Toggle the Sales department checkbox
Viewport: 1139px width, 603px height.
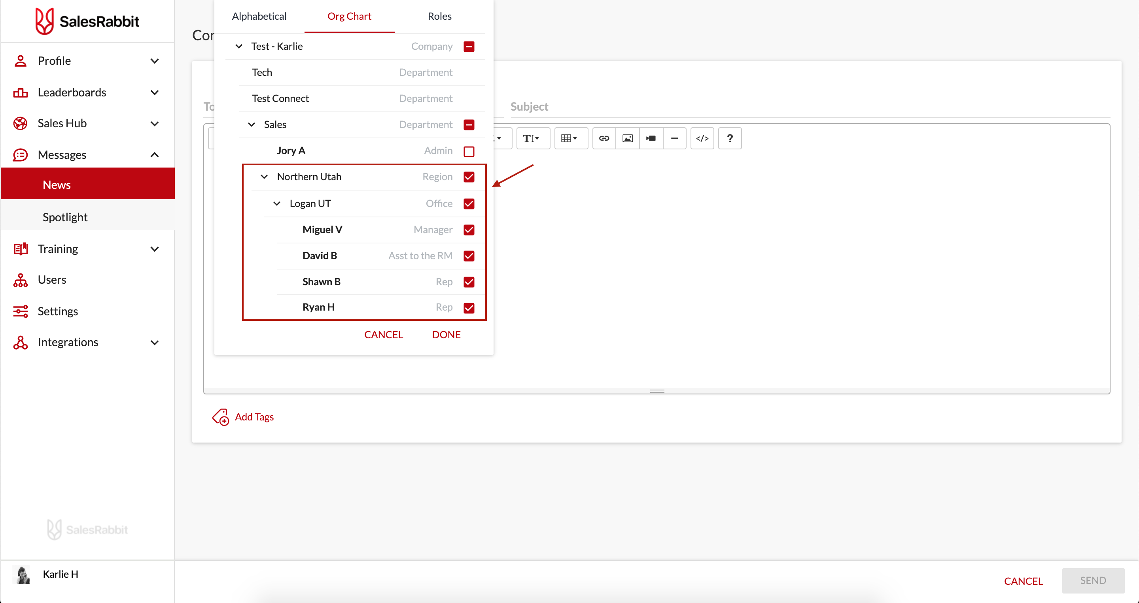click(469, 124)
